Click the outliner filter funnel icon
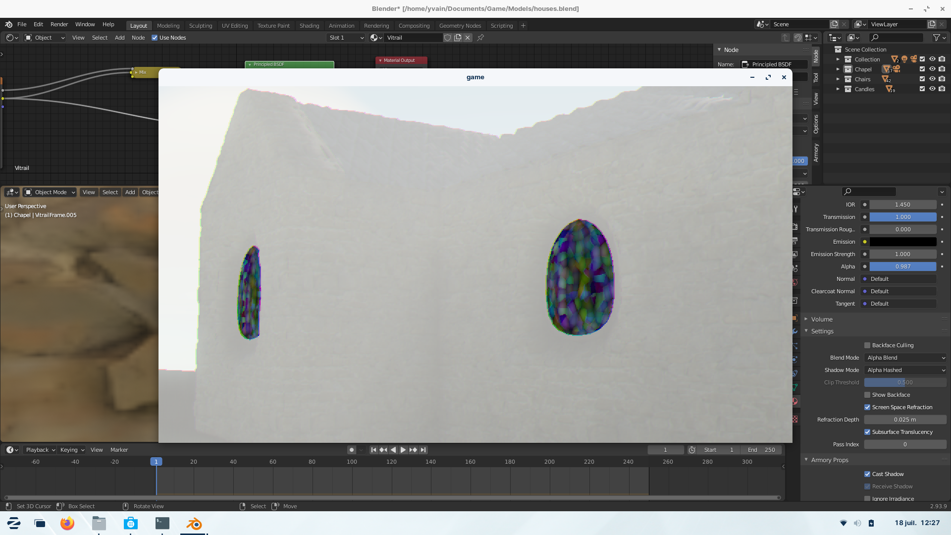Viewport: 951px width, 535px height. [x=938, y=37]
